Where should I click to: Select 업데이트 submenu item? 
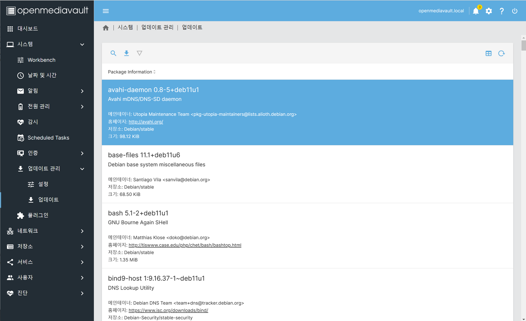47,200
